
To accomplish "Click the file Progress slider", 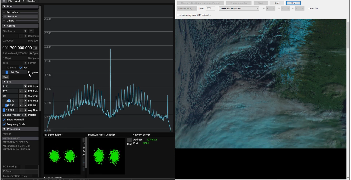I will coord(15,72).
